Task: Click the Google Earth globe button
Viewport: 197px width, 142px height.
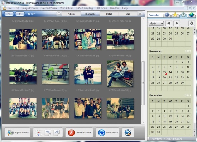Action: (128, 132)
